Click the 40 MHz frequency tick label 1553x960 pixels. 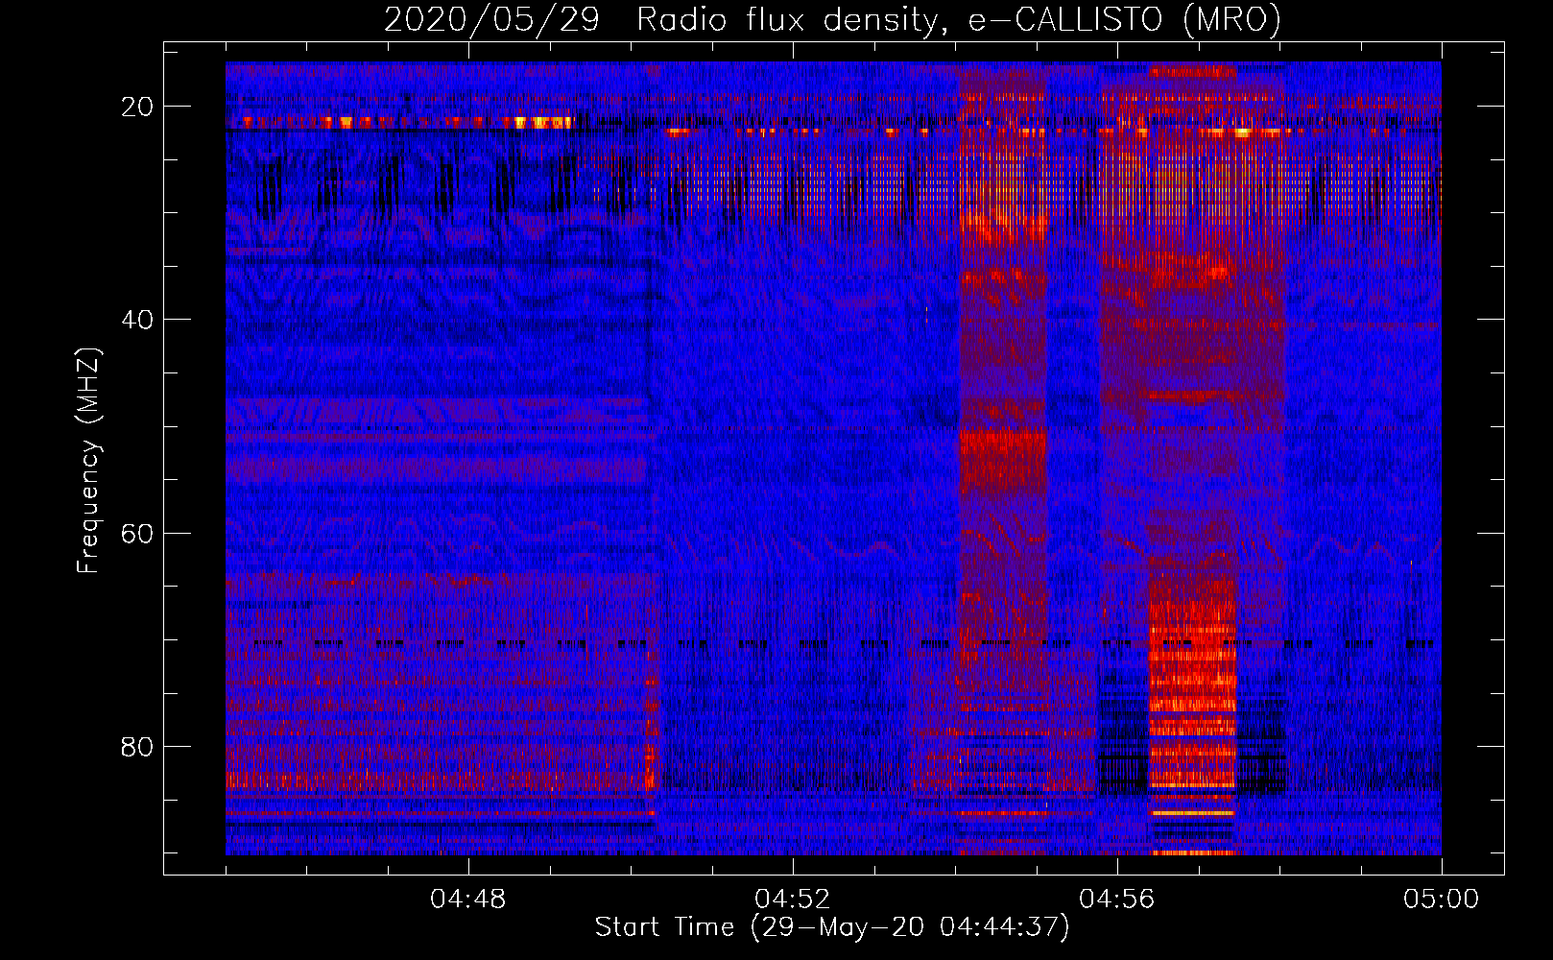[x=138, y=320]
